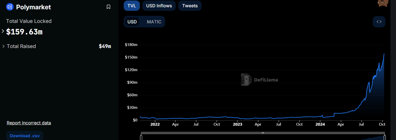Open the Report incorrect data link
The width and height of the screenshot is (396, 140).
coord(29,123)
